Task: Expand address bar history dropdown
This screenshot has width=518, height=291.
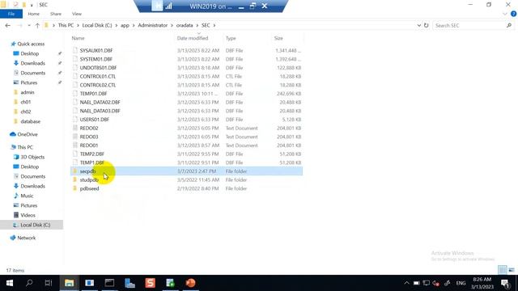Action: tap(419, 25)
